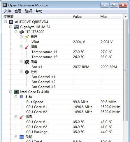The image size is (130, 142).
Task: Click the blue load bars icon for 负载
Action: coord(22,137)
